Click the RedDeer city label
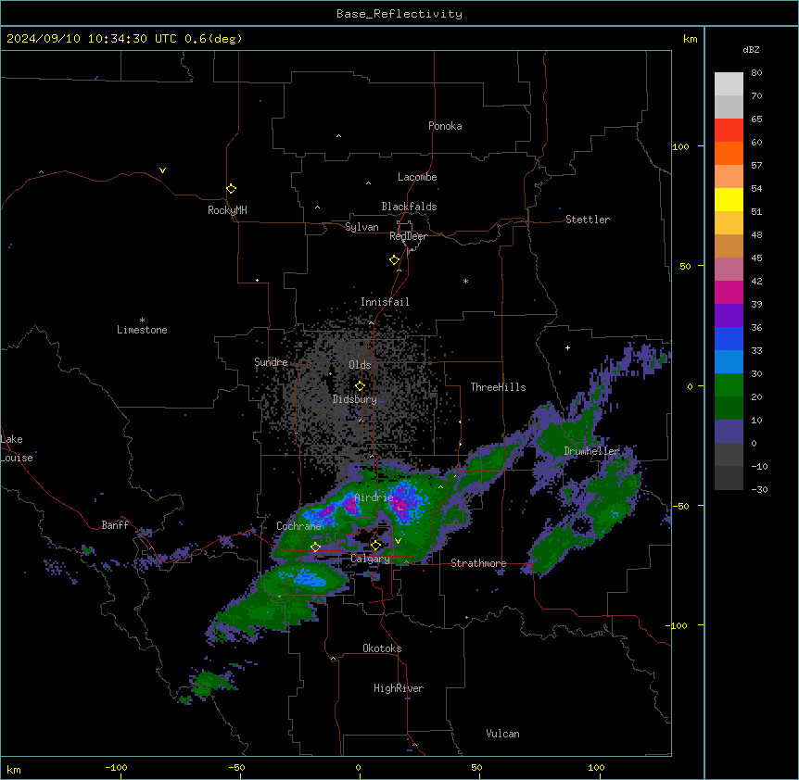This screenshot has height=780, width=799. click(408, 236)
